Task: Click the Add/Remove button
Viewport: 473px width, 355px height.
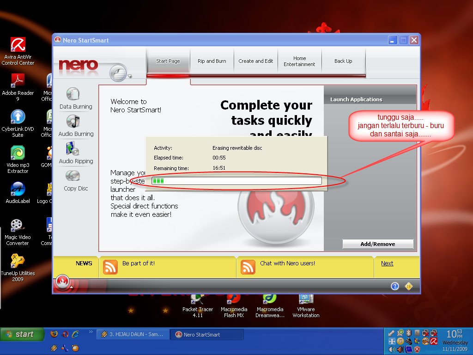Action: (x=378, y=244)
